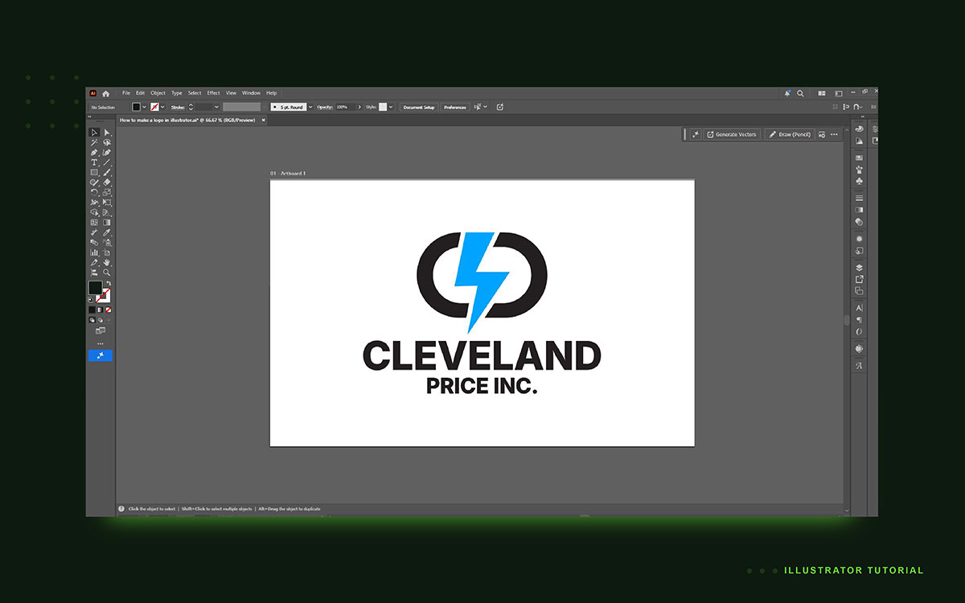This screenshot has height=603, width=965.
Task: Expand the stroke color dropdown arrow
Action: [x=162, y=107]
